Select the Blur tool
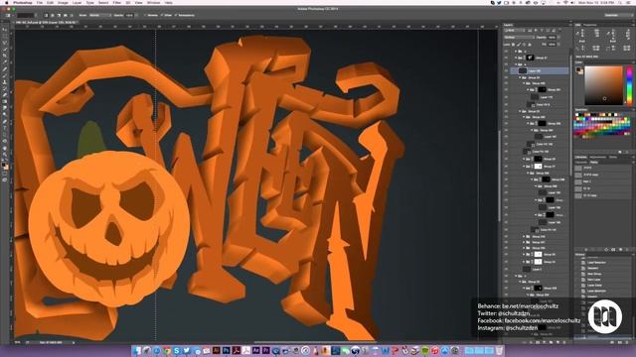This screenshot has height=357, width=636. (5, 107)
